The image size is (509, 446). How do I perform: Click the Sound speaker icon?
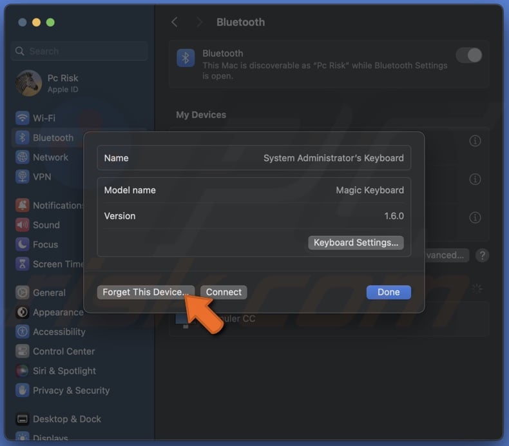coord(22,225)
